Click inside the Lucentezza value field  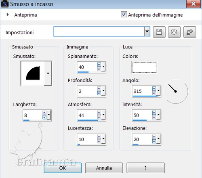[87, 139]
